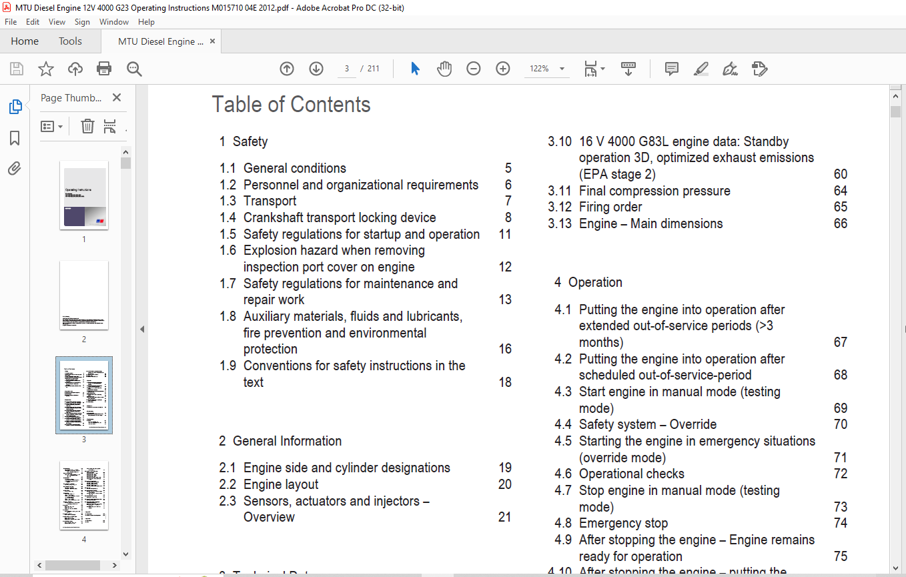Viewport: 906px width, 577px height.
Task: Close the Page Thumbnails panel
Action: tap(117, 98)
